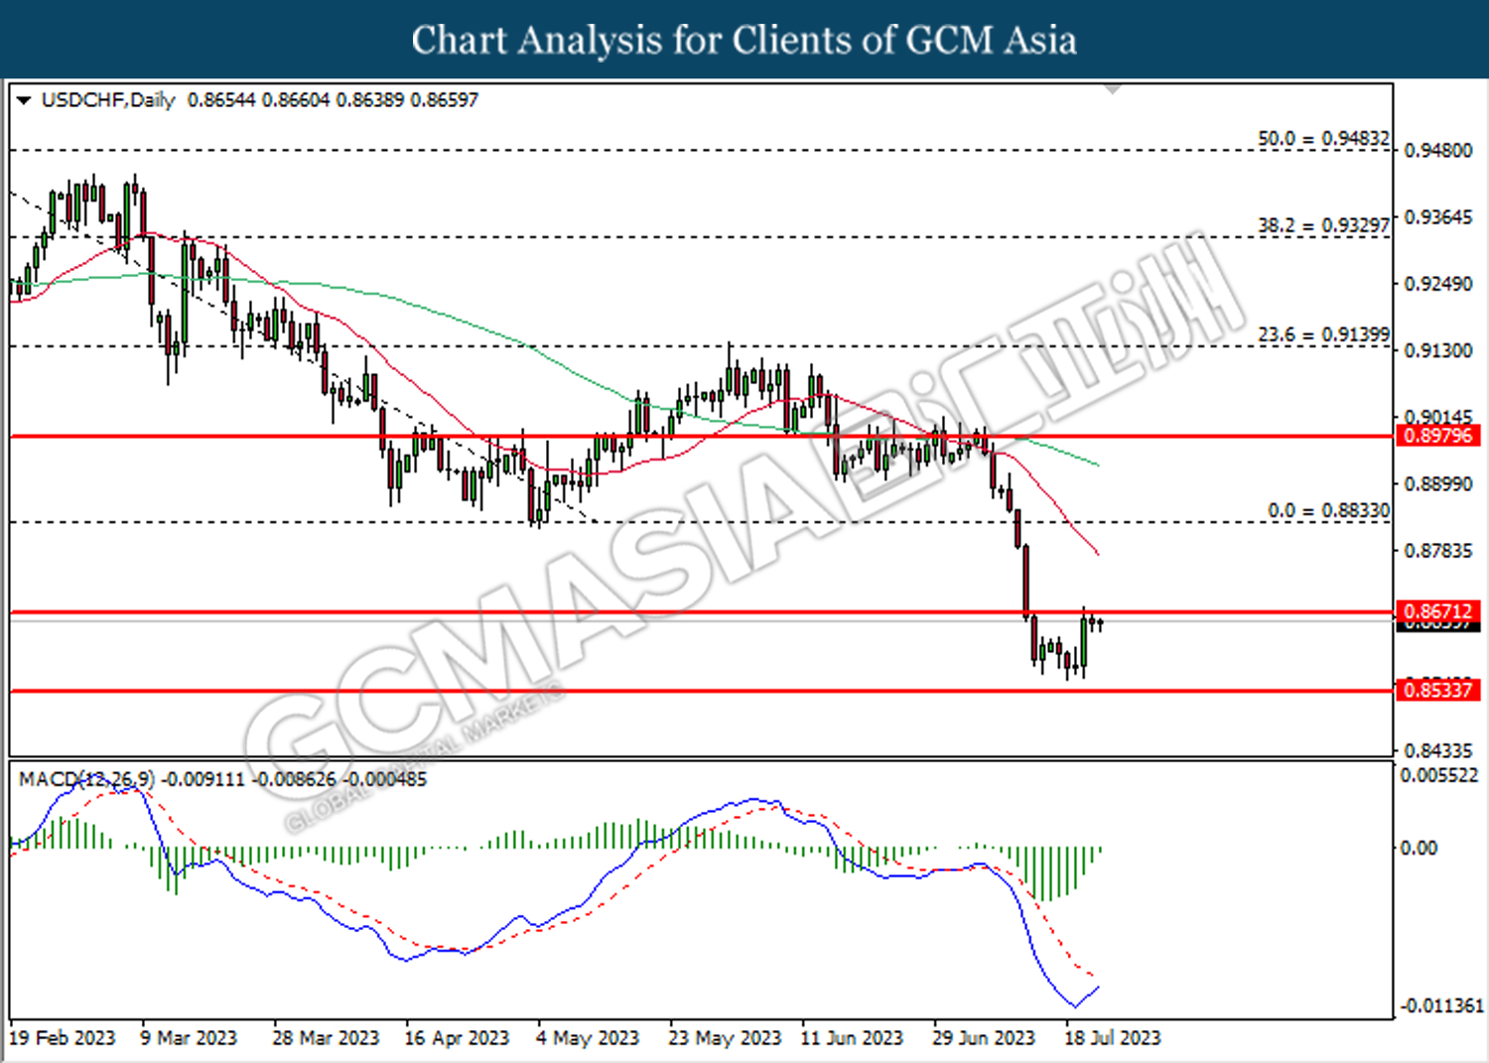Select the 28 Mar 2023 date marker
This screenshot has height=1063, width=1489.
point(326,1038)
